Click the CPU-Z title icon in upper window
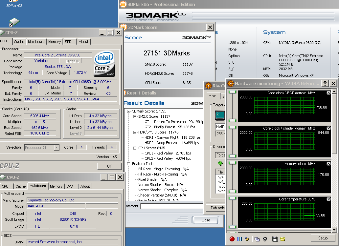 (x=2, y=32)
